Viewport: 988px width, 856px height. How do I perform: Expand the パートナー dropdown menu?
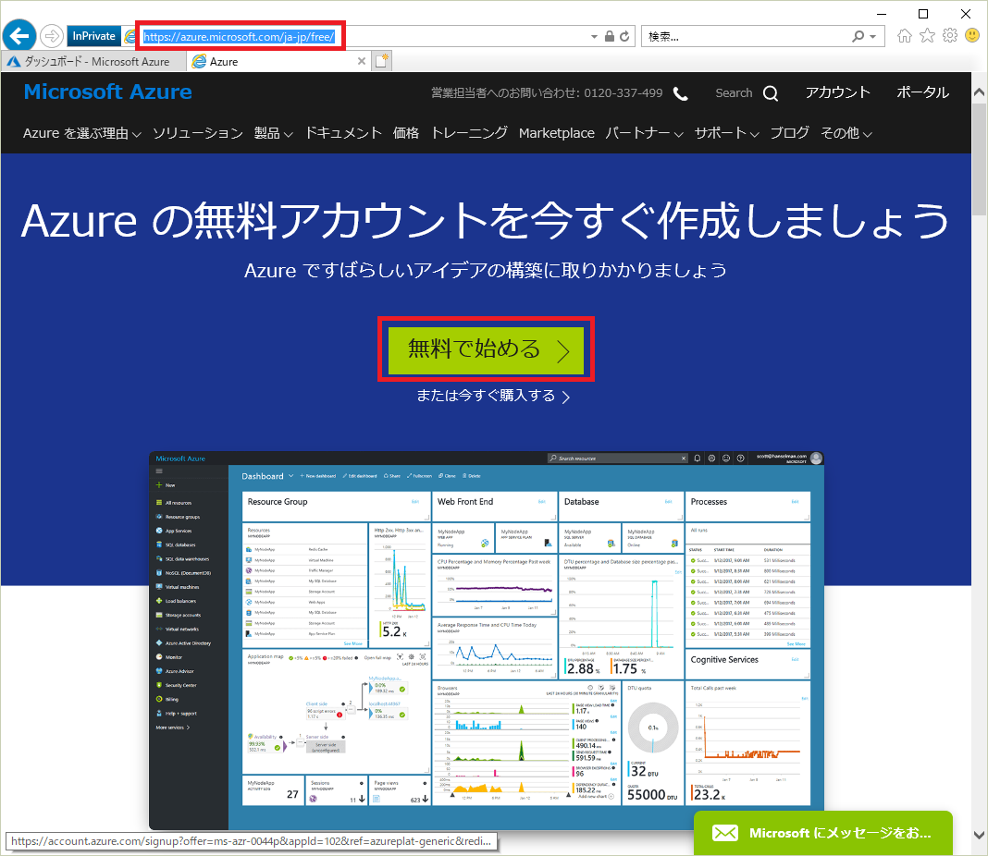[645, 133]
